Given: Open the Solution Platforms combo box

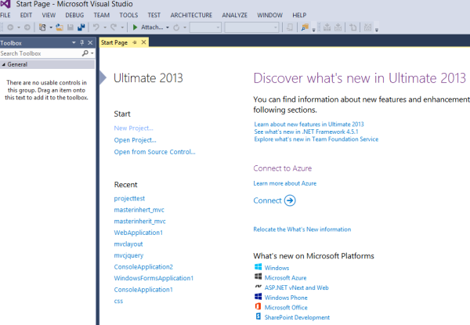Looking at the screenshot, I should [251, 27].
